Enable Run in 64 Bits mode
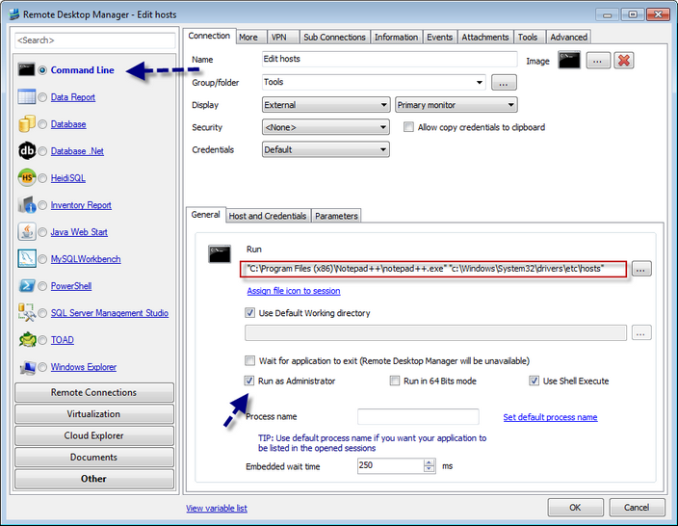 (395, 381)
